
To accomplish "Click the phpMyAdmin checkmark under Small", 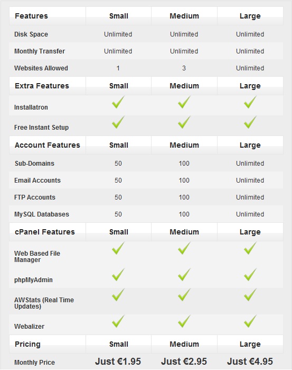I will [118, 275].
